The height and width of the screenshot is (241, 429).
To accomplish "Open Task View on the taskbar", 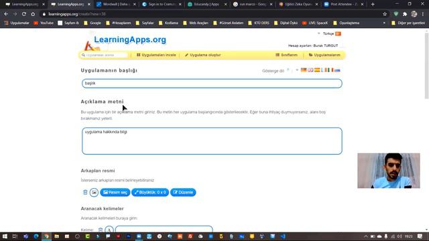I will pyautogui.click(x=15, y=236).
